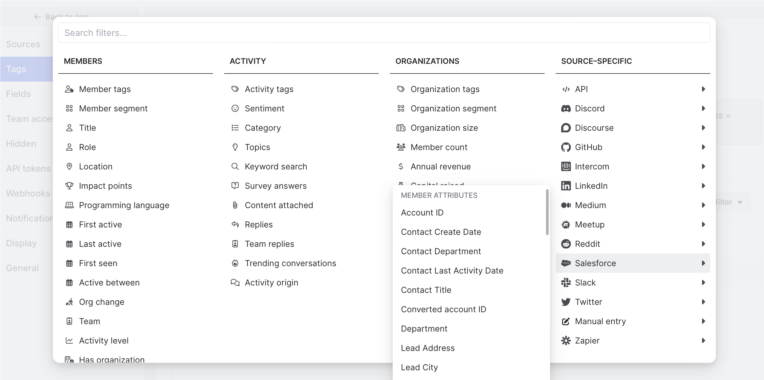Click the Search filters input field

tap(384, 33)
